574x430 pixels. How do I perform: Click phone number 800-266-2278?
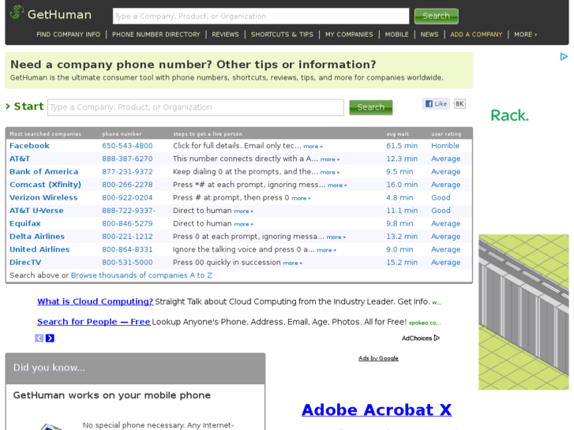pyautogui.click(x=127, y=185)
